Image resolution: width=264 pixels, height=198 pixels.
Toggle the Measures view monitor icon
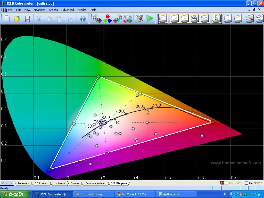163,19
